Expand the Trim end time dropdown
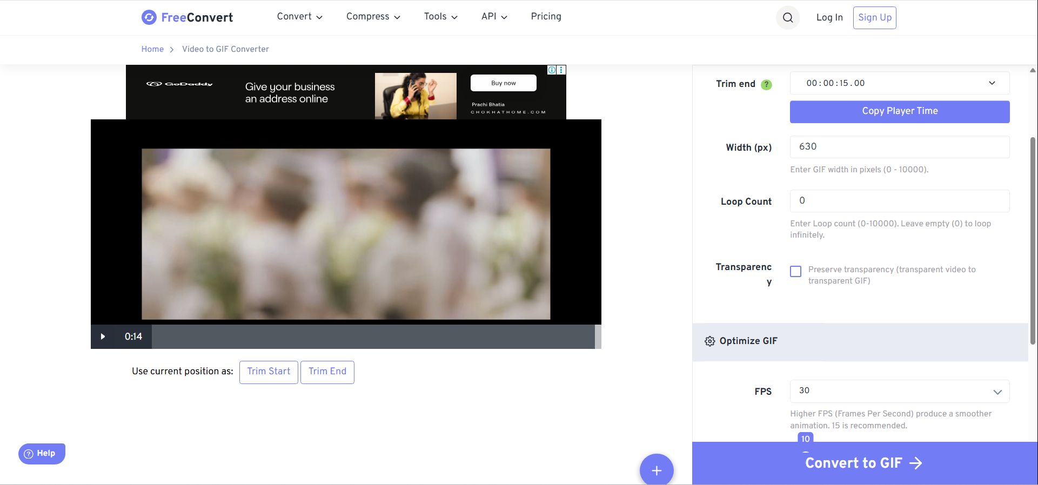Image resolution: width=1038 pixels, height=485 pixels. (992, 83)
